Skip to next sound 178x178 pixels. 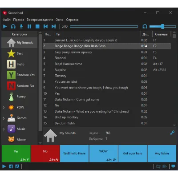[53, 27]
